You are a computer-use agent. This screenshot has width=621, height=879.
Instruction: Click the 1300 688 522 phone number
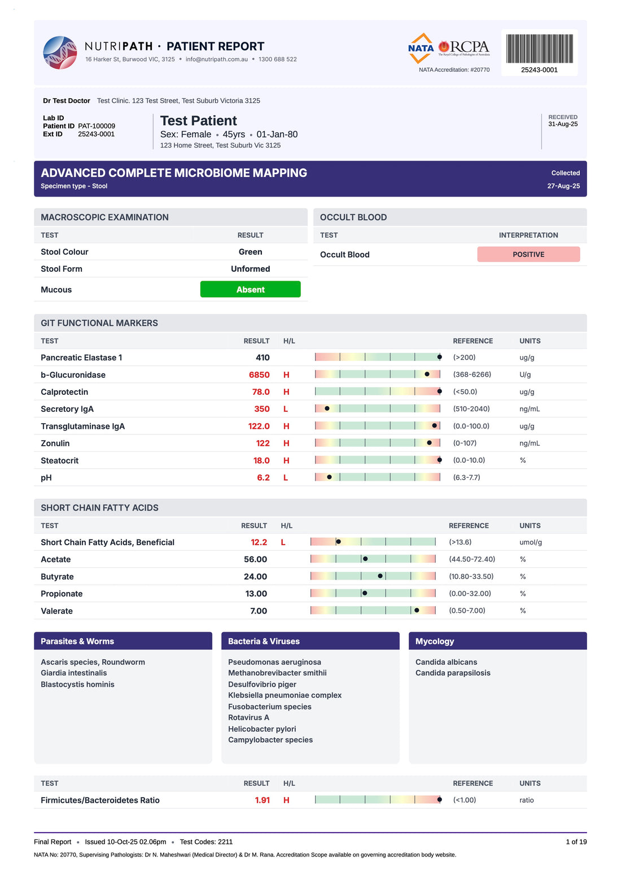(277, 59)
